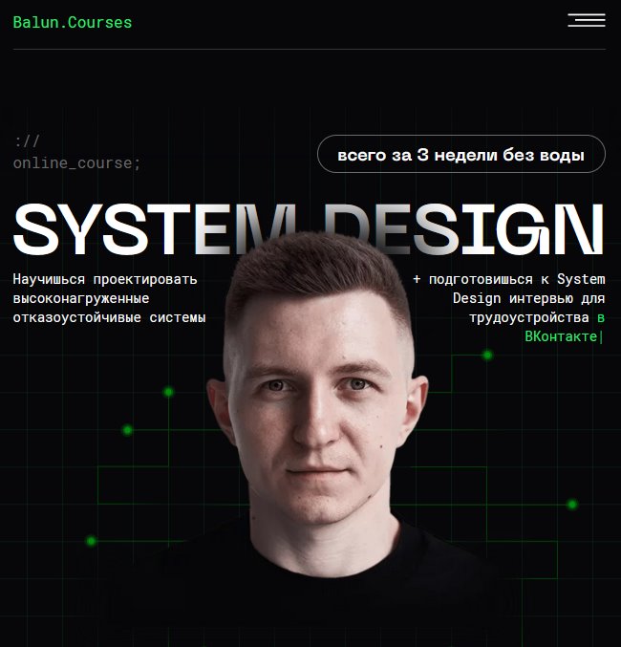The image size is (621, 647).
Task: Click the '://' code prefix text
Action: tap(27, 141)
